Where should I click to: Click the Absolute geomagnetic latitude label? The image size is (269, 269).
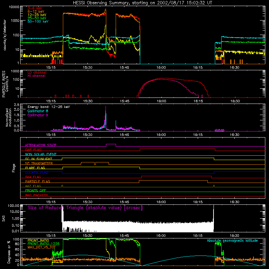232,240
